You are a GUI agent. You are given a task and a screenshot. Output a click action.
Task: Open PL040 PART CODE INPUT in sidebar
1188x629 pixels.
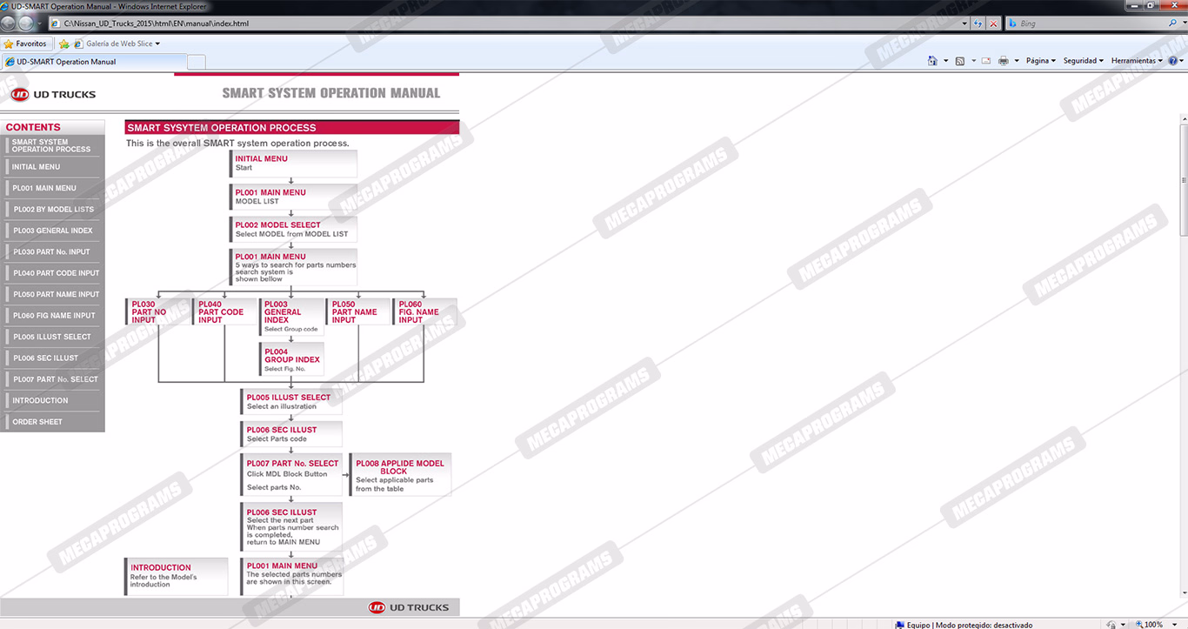coord(52,273)
